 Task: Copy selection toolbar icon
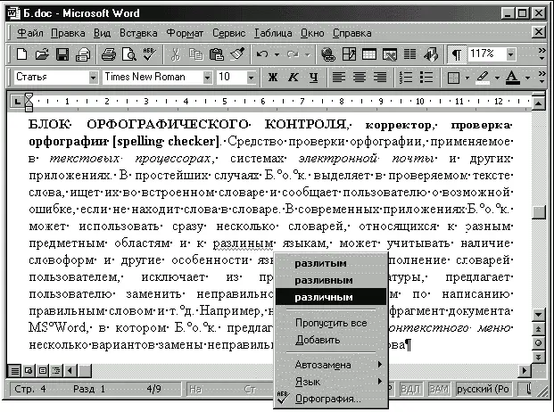pos(195,54)
